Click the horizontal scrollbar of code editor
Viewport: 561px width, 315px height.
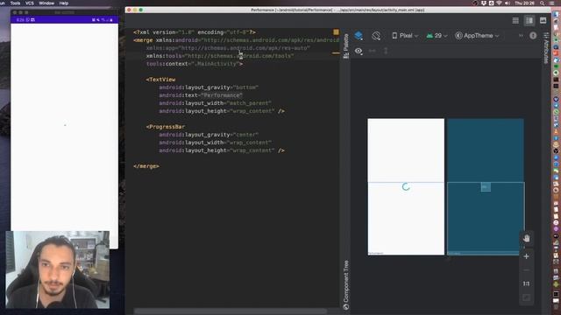(x=230, y=311)
